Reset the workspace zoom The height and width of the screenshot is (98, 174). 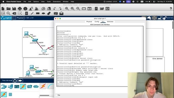click(x=73, y=9)
